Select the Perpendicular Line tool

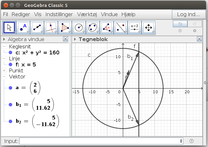(51, 28)
